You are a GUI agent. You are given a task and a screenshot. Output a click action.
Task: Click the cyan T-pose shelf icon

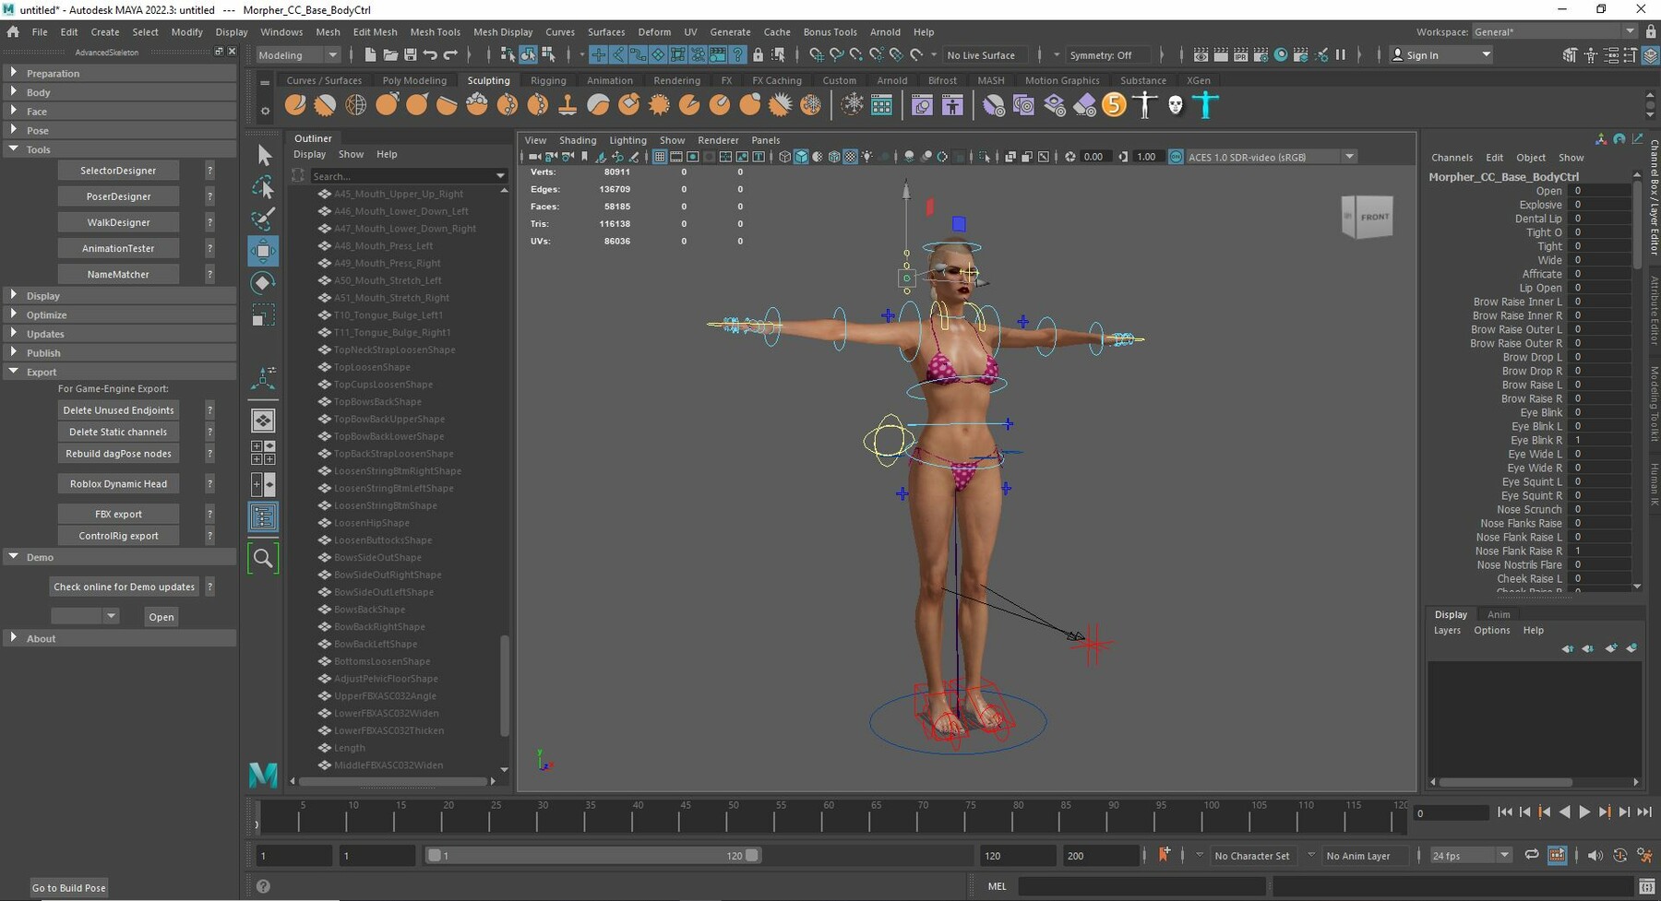coord(1205,105)
